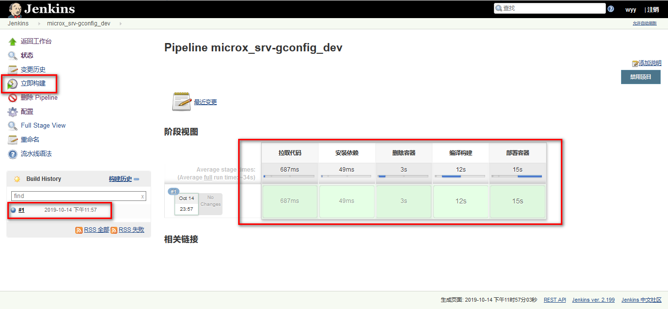This screenshot has width=668, height=309.
Task: Click the 删除容器 3s stage cell
Action: pyautogui.click(x=403, y=201)
